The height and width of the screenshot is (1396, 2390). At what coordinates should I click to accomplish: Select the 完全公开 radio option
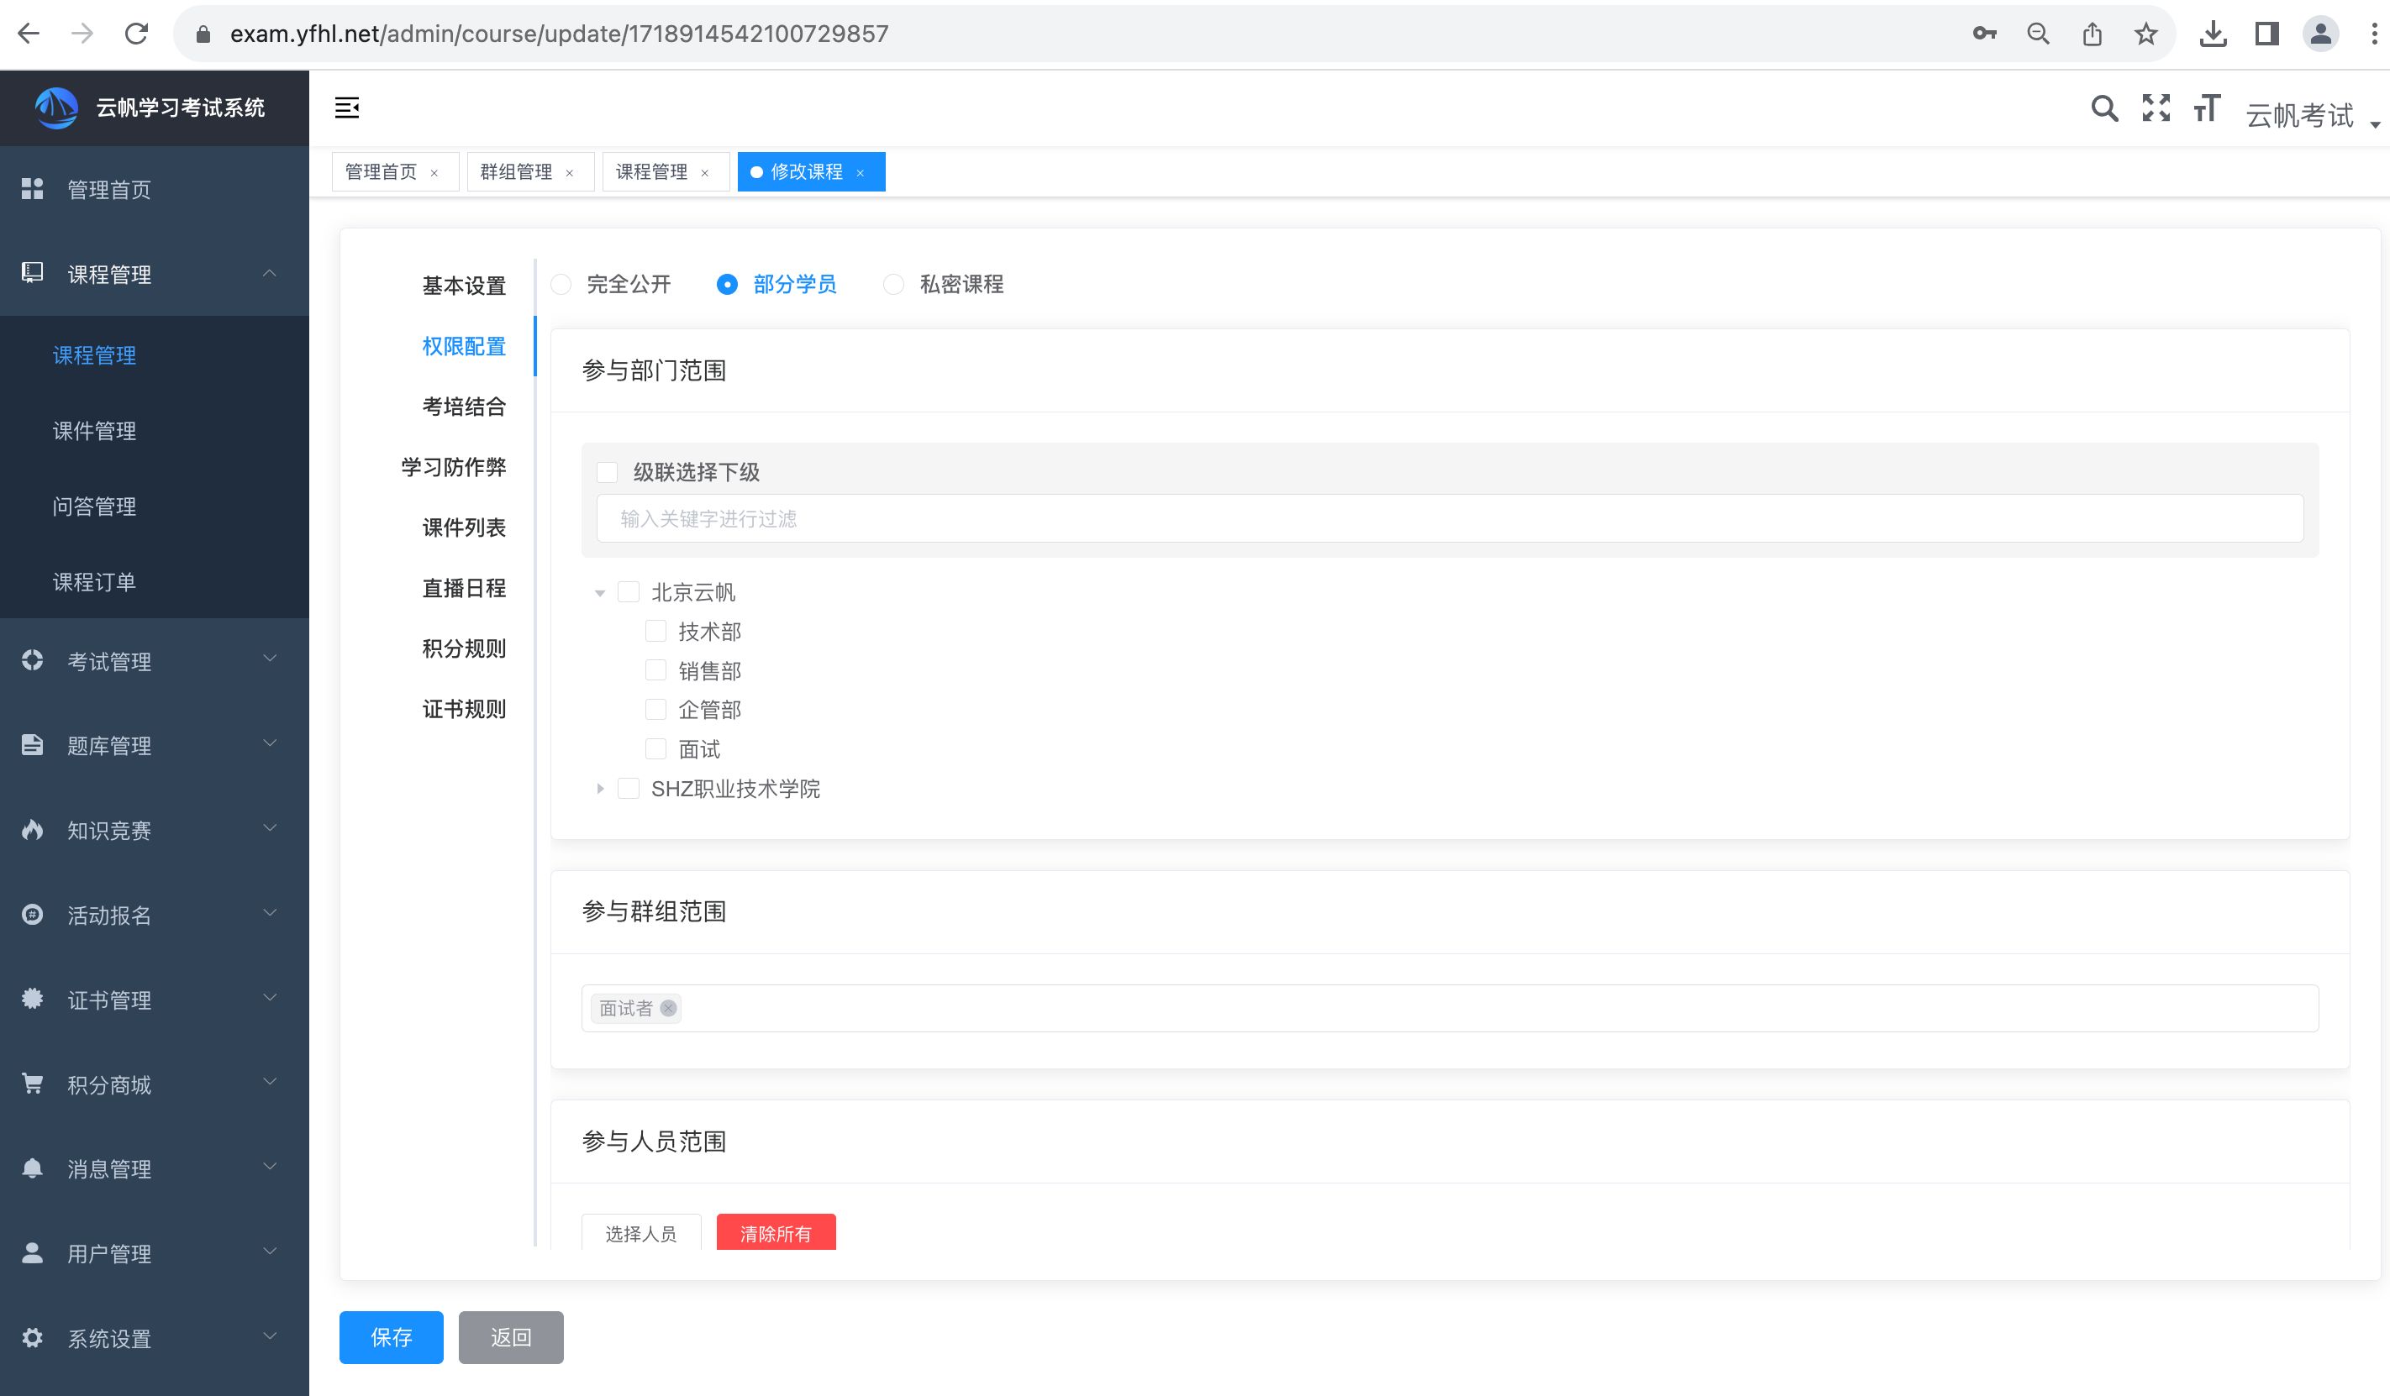pos(561,286)
